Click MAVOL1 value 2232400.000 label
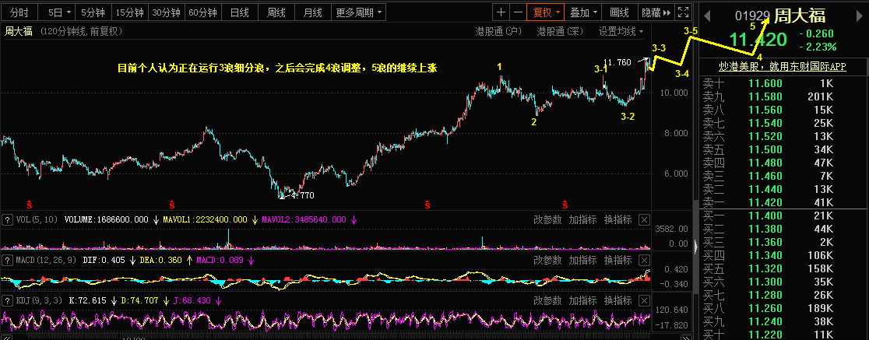This screenshot has height=340, width=869. [205, 220]
